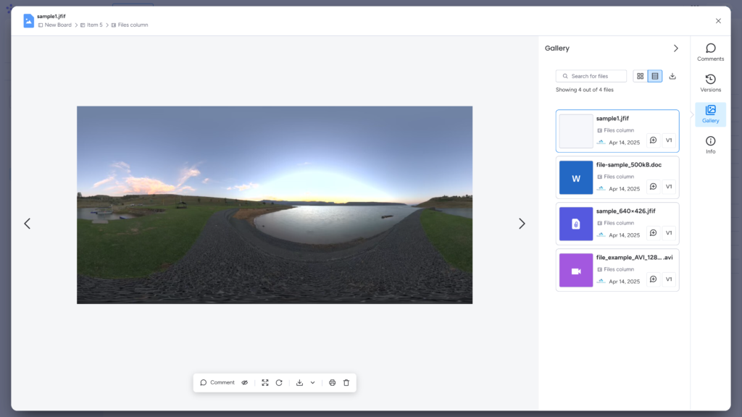Screen dimensions: 742x417
Task: Rotate the image using the rotate icon
Action: (x=279, y=382)
